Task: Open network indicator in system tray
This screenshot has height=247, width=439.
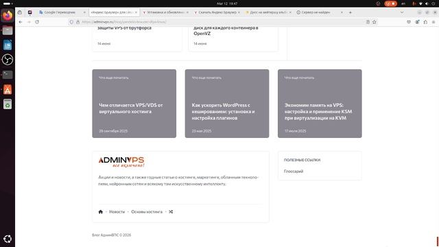Action: click(x=420, y=3)
